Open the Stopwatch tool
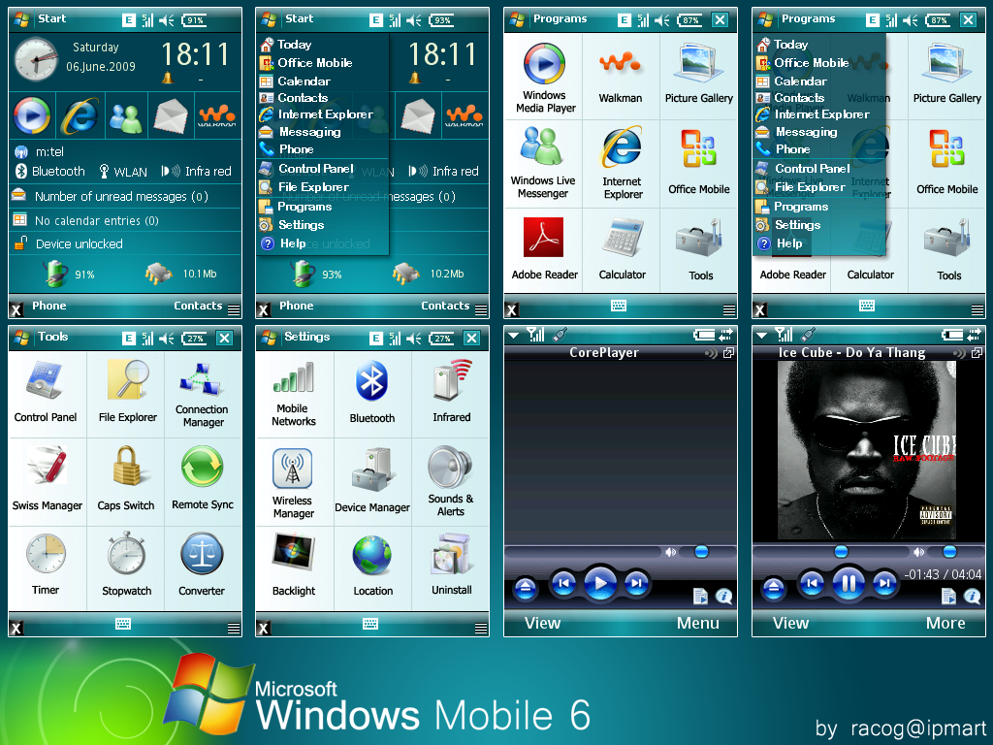 tap(127, 564)
